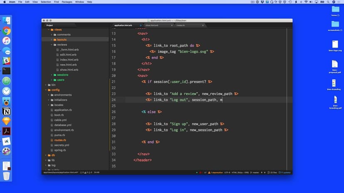Open the Packages menu
Screen dimensions: 344x193
[66, 2]
